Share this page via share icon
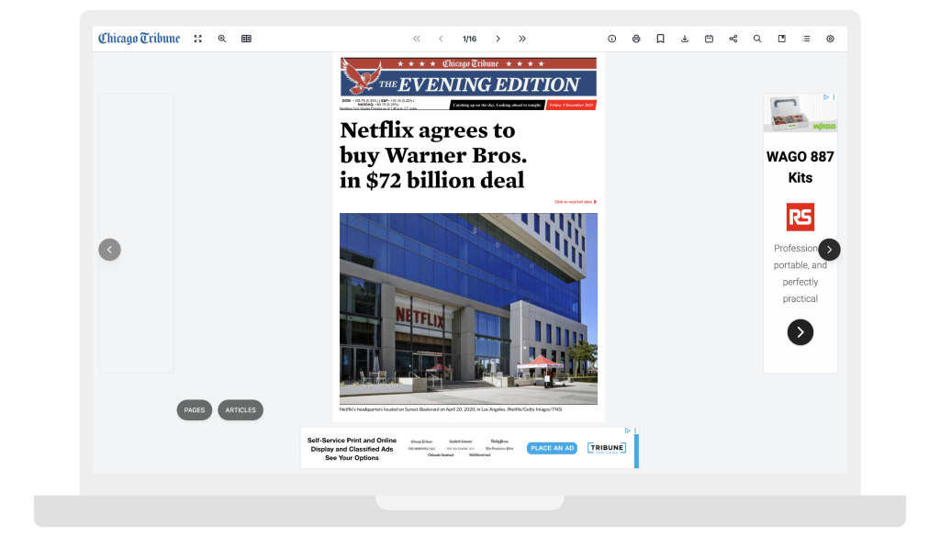This screenshot has width=940, height=537. coord(733,39)
